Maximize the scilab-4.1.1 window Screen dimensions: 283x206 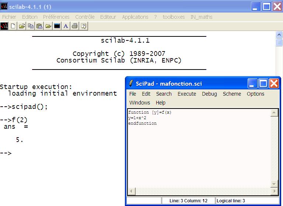coord(266,7)
